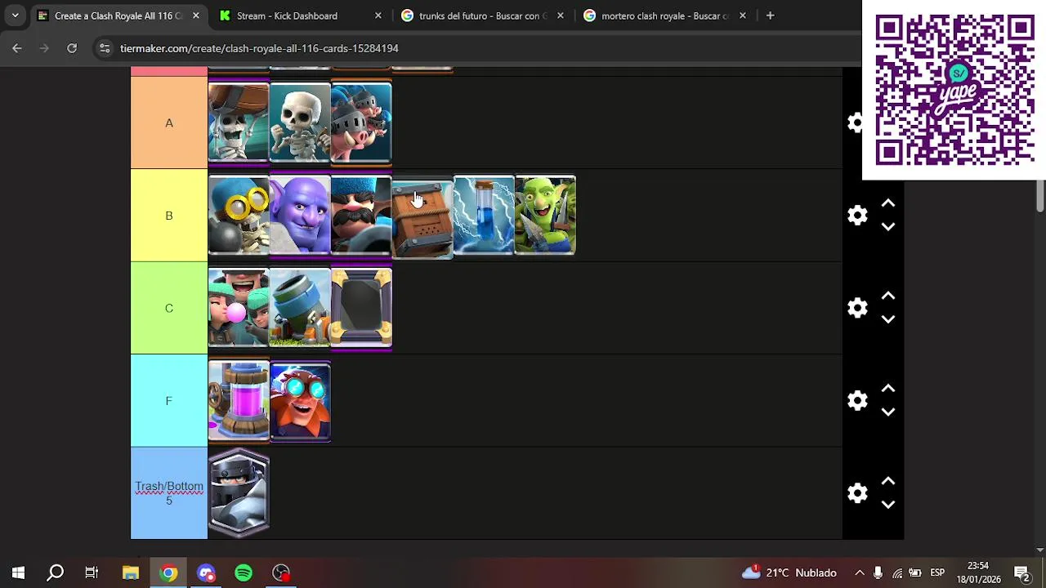The height and width of the screenshot is (588, 1046).
Task: Click the green tier C label
Action: click(169, 308)
